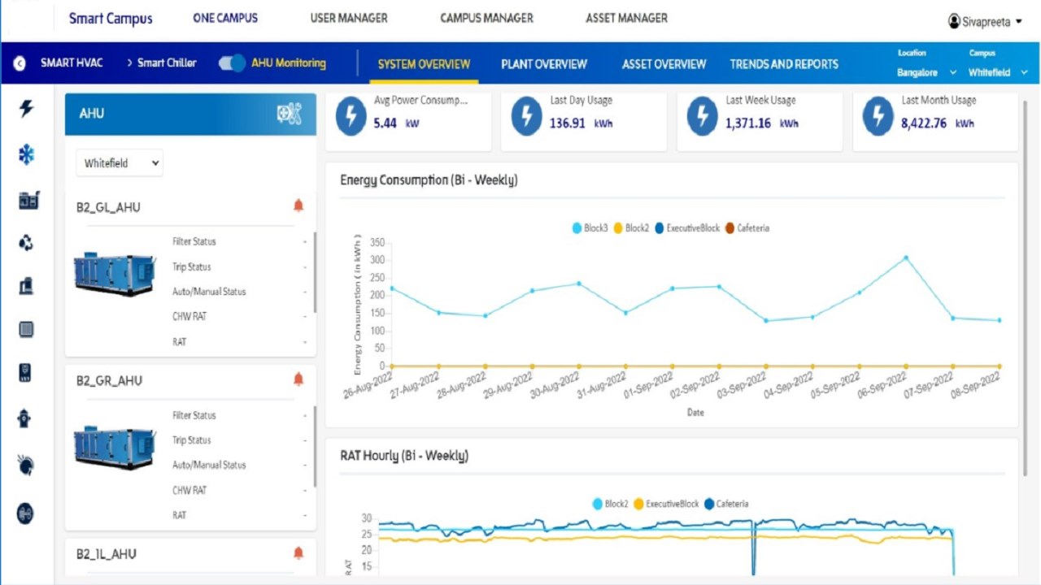Toggle Block2 series in Energy Consumption legend
The height and width of the screenshot is (585, 1041).
[631, 228]
